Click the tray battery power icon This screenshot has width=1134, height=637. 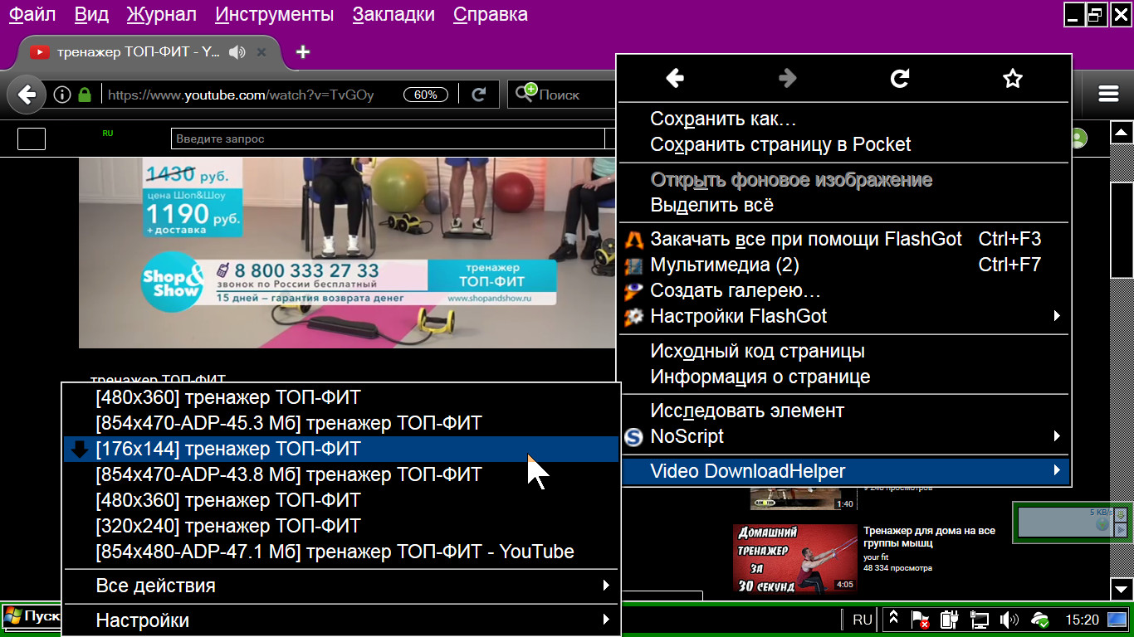pos(950,619)
